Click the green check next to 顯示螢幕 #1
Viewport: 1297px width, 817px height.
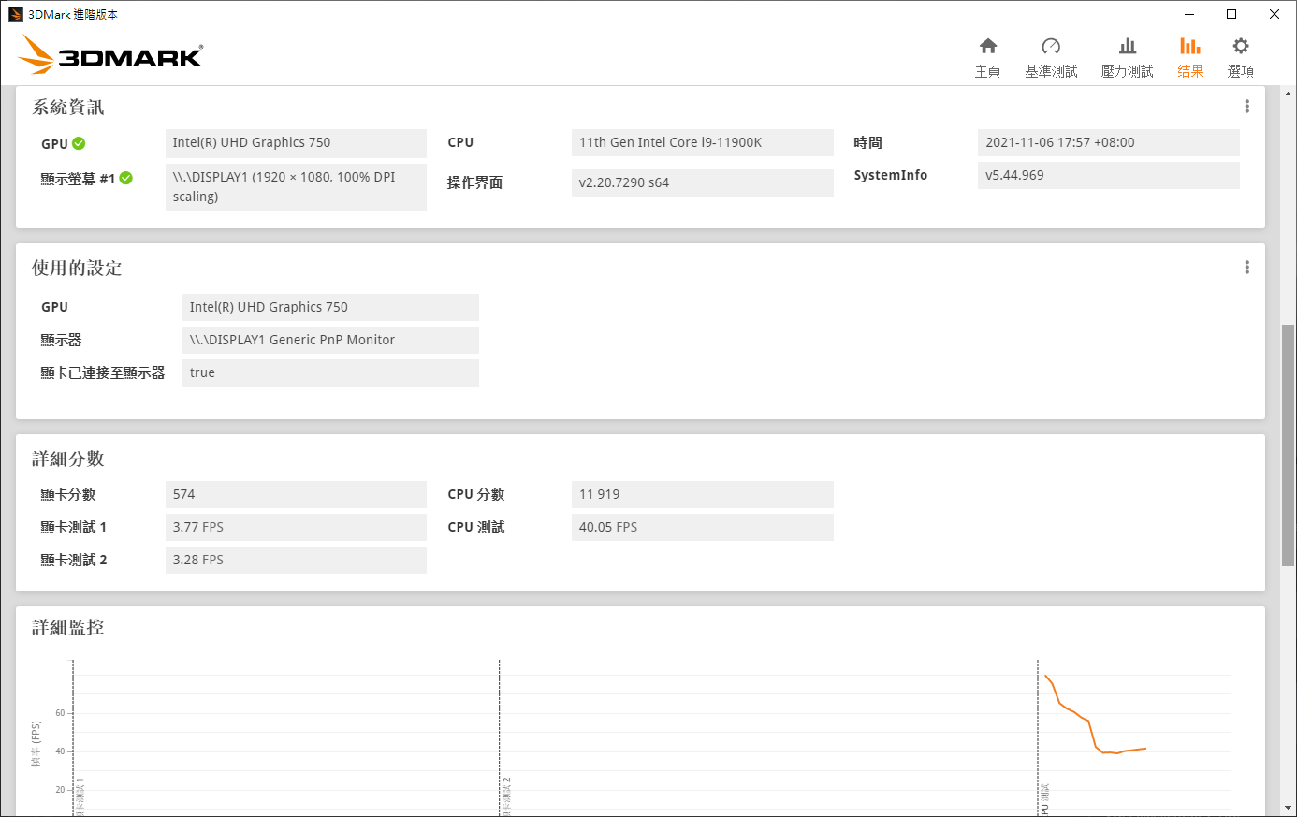[126, 178]
